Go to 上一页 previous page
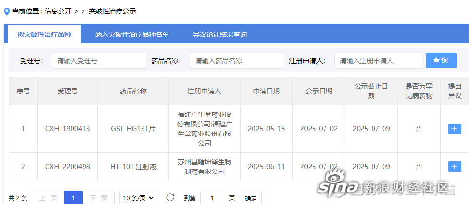The height and width of the screenshot is (204, 469). pyautogui.click(x=48, y=198)
